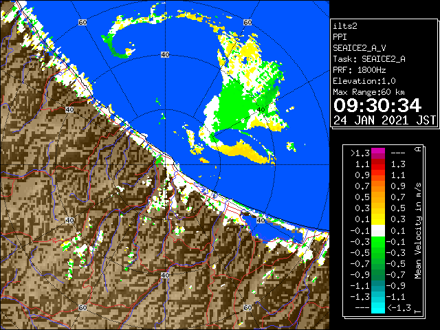Click the "24 JAN 2021 JST" date
Viewport: 440px width, 330px height.
pos(384,120)
